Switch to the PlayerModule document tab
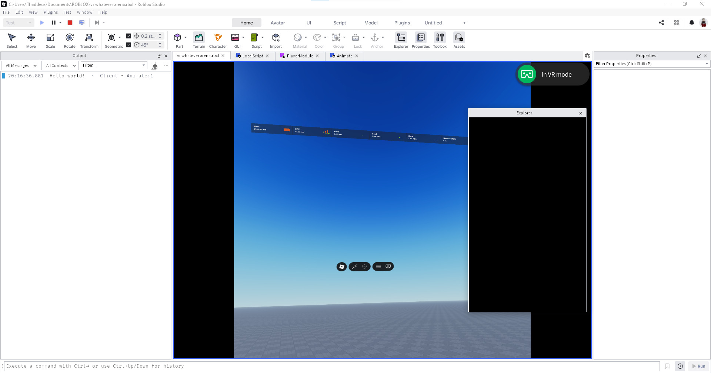 (x=300, y=56)
